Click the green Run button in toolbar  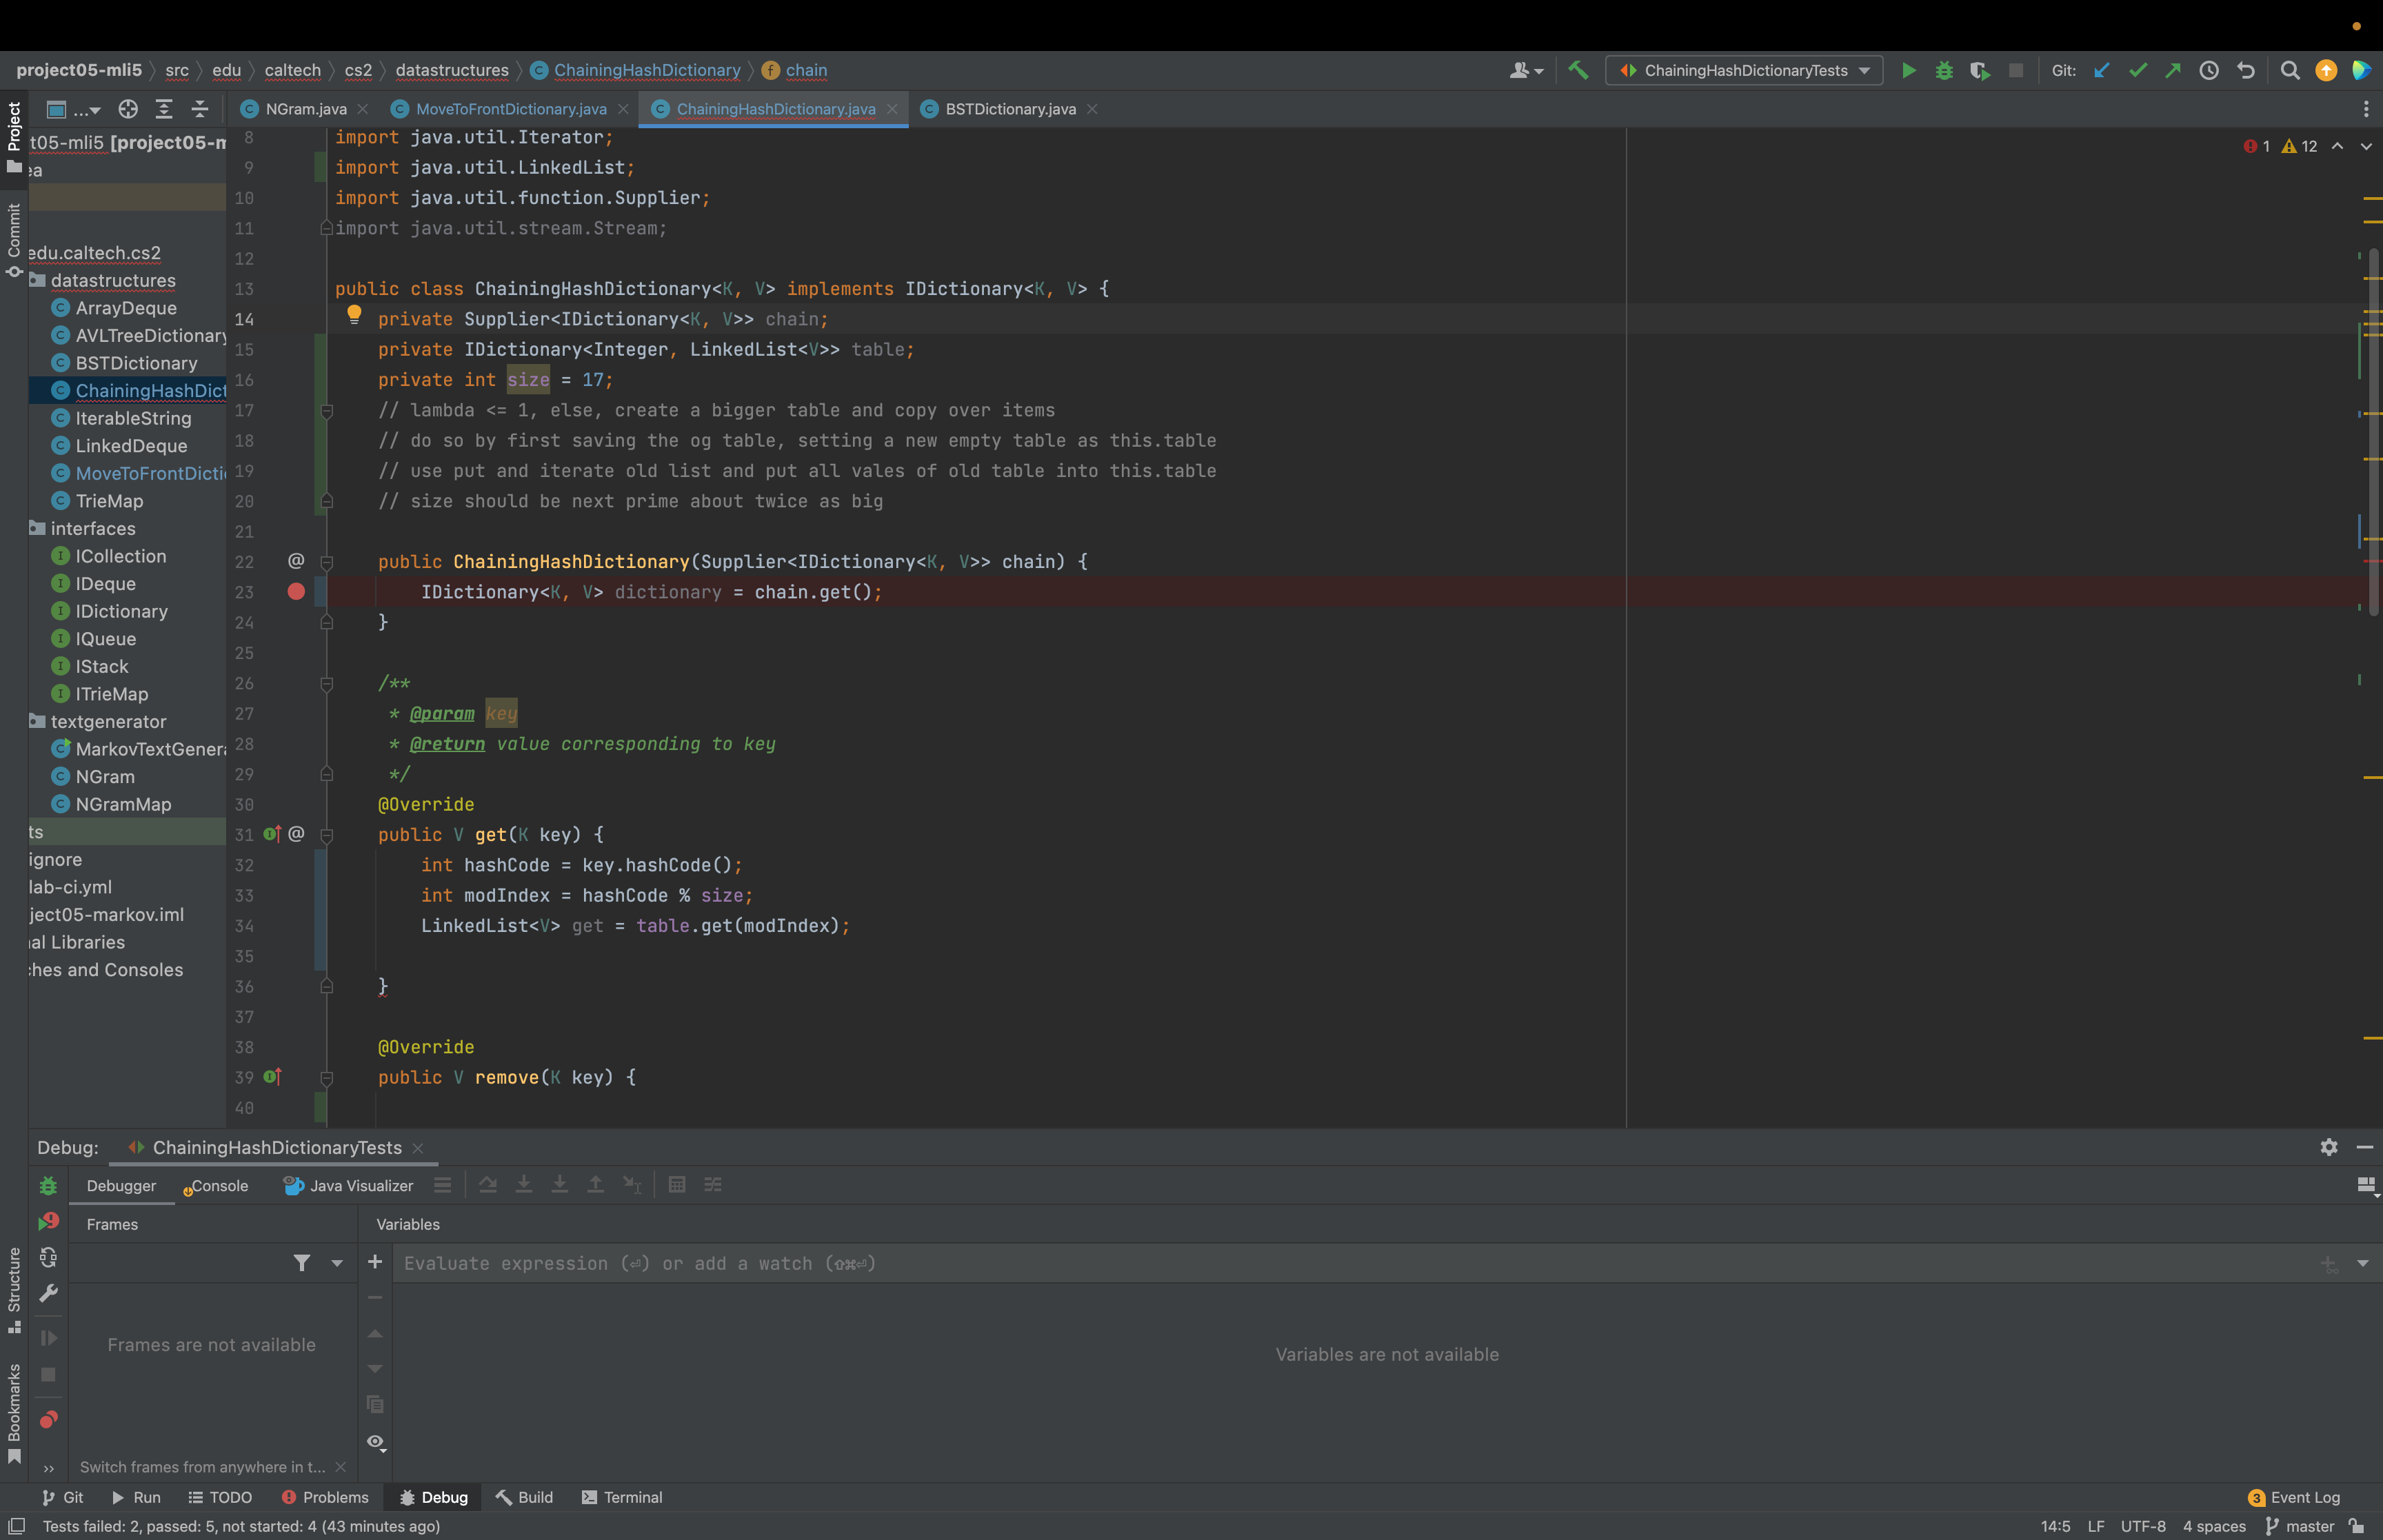pos(1908,70)
